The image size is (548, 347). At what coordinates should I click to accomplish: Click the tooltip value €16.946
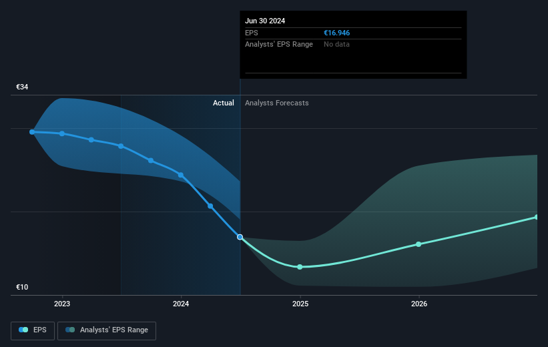tap(336, 33)
